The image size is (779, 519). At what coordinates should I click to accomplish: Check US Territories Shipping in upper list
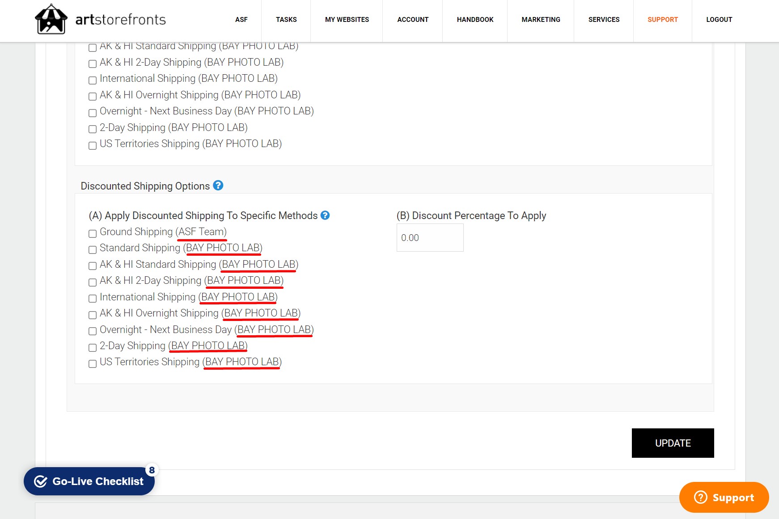93,145
